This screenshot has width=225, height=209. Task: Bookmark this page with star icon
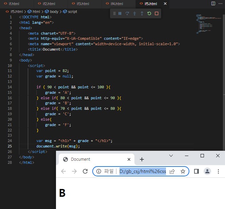(x=183, y=171)
